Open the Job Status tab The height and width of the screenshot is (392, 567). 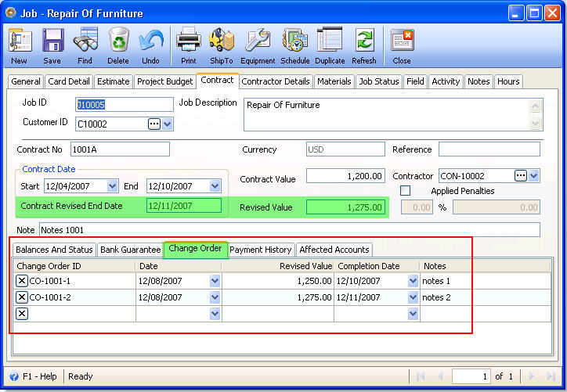click(x=379, y=81)
